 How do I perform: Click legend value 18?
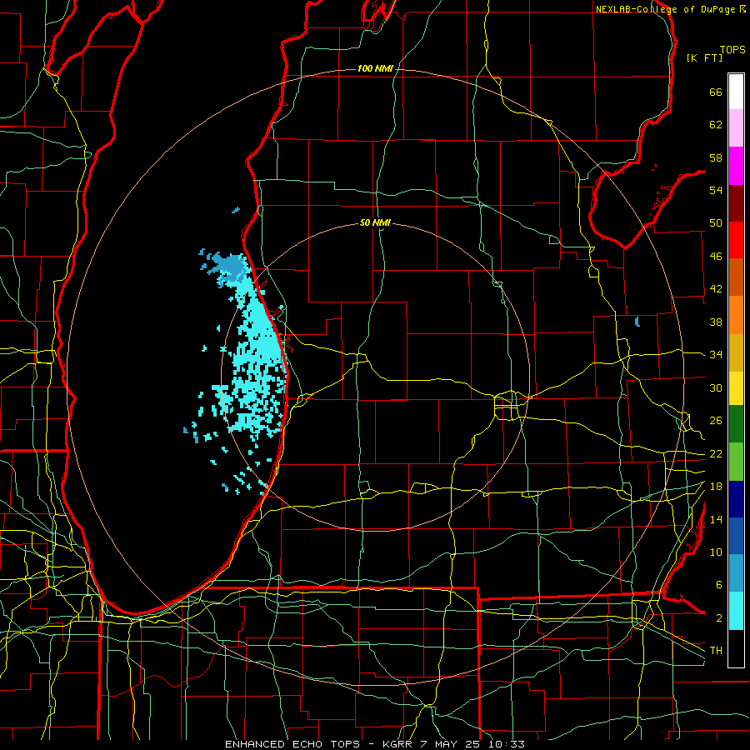[x=716, y=487]
